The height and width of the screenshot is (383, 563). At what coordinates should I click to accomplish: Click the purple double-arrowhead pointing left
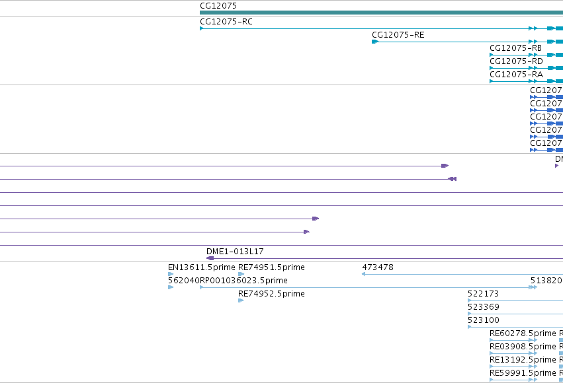[x=453, y=179]
